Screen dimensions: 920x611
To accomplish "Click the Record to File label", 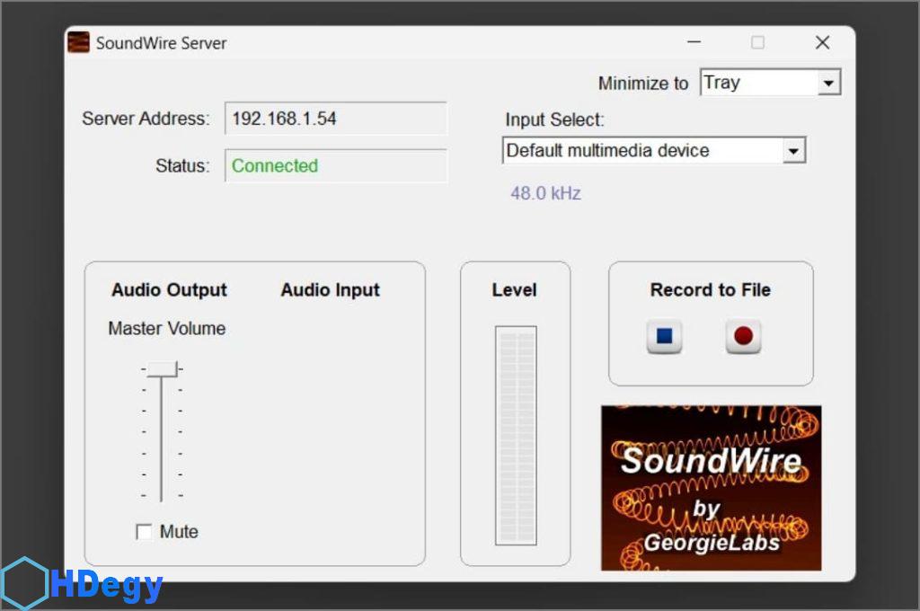I will click(x=710, y=290).
